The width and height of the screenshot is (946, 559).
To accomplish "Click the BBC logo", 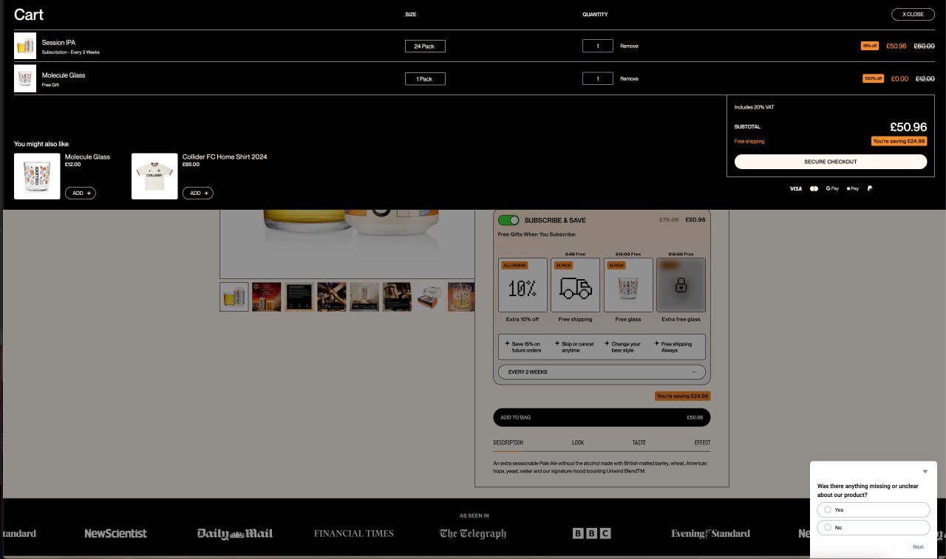I will (592, 533).
